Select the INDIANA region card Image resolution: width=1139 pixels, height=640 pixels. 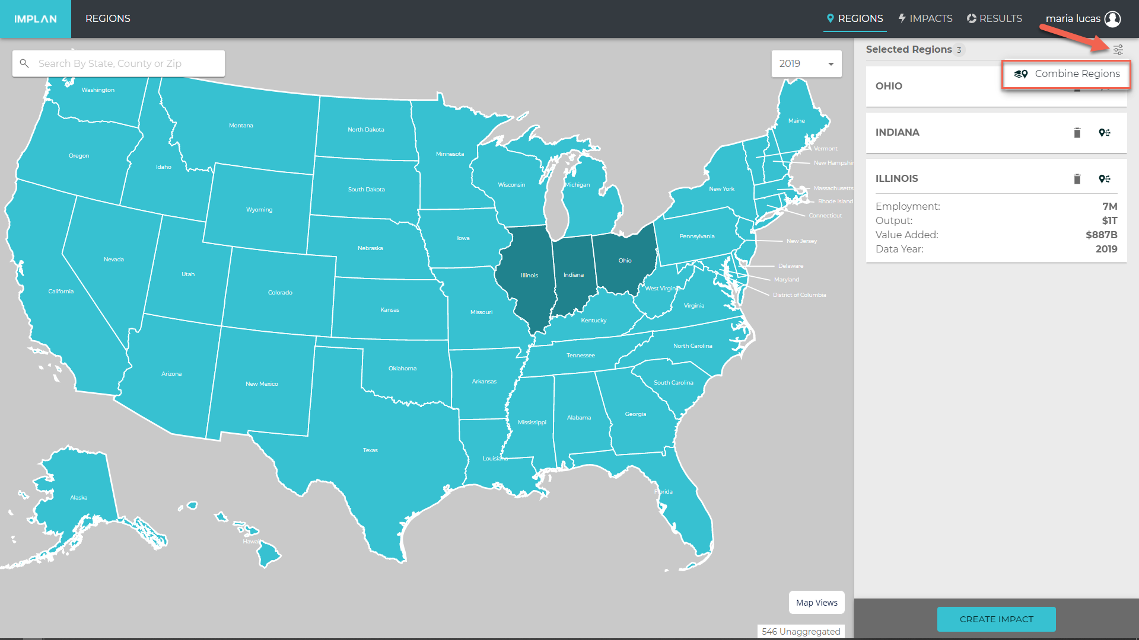click(x=997, y=133)
